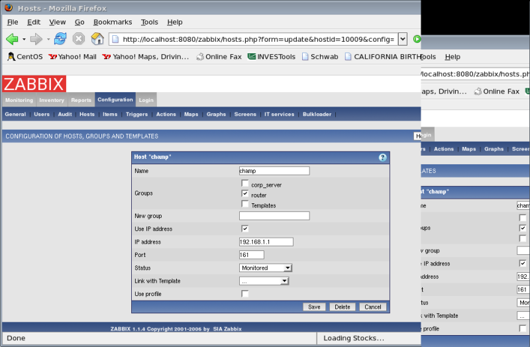The width and height of the screenshot is (530, 347).
Task: Open the Triggers submenu link
Action: [136, 114]
